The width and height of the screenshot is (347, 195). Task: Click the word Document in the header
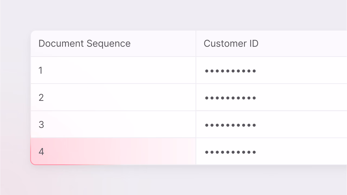pyautogui.click(x=61, y=43)
